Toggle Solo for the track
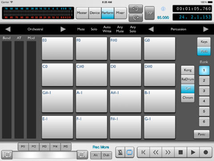 coord(94,29)
